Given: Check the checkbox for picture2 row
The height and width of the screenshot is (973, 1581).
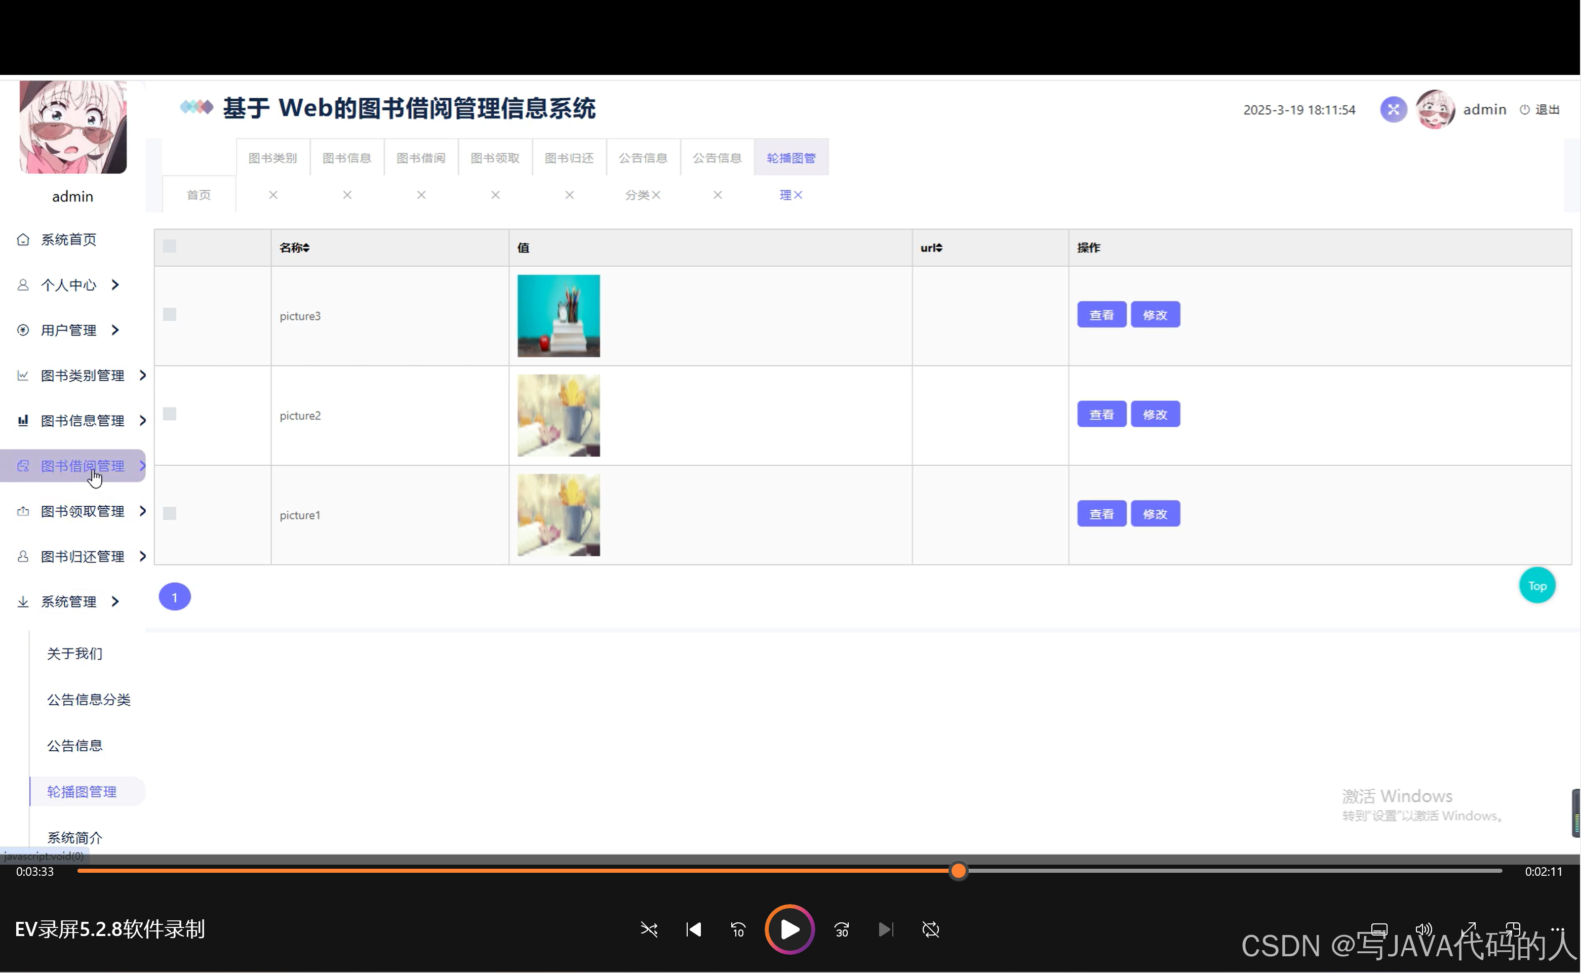Looking at the screenshot, I should point(169,414).
